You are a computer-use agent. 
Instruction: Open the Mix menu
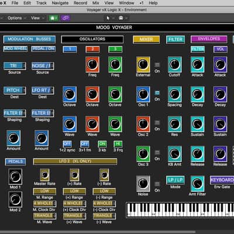[95, 3]
